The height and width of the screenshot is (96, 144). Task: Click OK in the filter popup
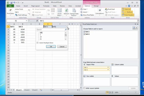coord(51,47)
